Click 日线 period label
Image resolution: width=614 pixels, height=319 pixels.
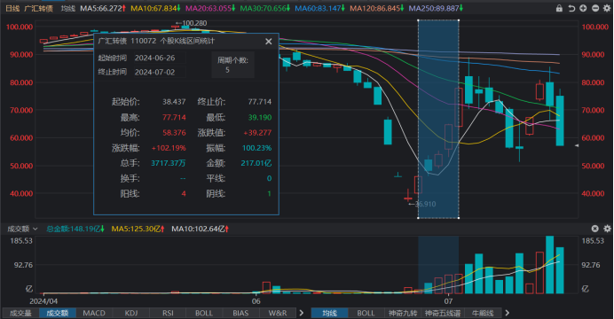click(x=12, y=8)
